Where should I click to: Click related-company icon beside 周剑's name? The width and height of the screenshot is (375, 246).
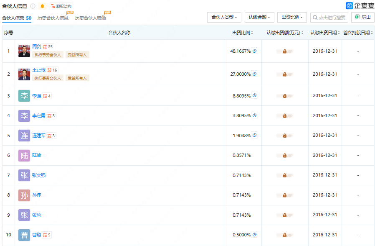[45, 47]
